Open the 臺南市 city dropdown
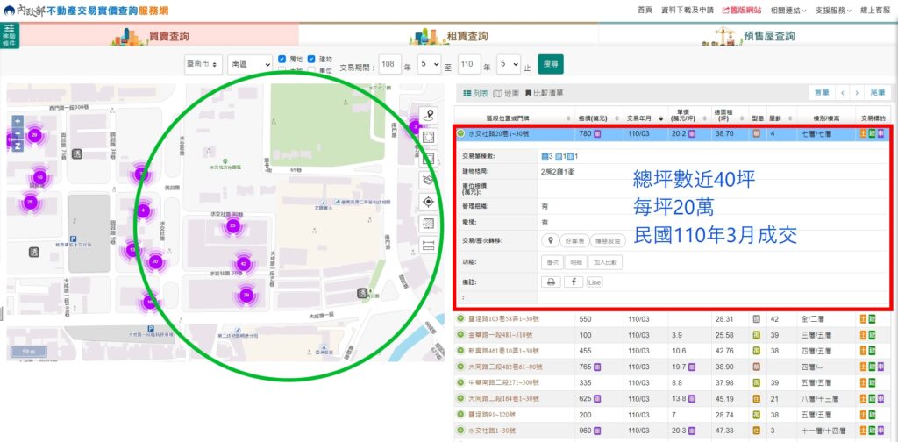Viewport: 898px width, 442px height. click(203, 65)
